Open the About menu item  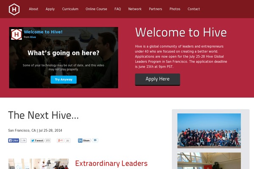(x=33, y=9)
